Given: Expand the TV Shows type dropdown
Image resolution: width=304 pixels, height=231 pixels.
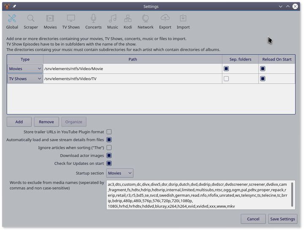Looking at the screenshot, I should point(25,79).
